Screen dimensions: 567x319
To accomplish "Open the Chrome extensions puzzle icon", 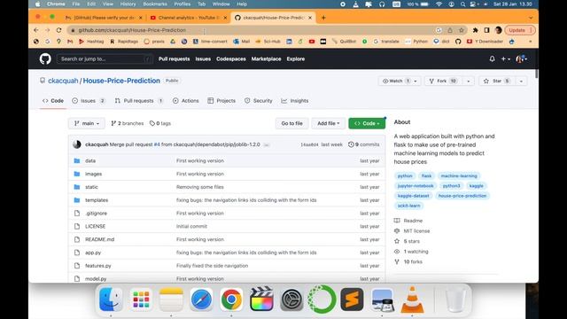I will click(x=475, y=30).
